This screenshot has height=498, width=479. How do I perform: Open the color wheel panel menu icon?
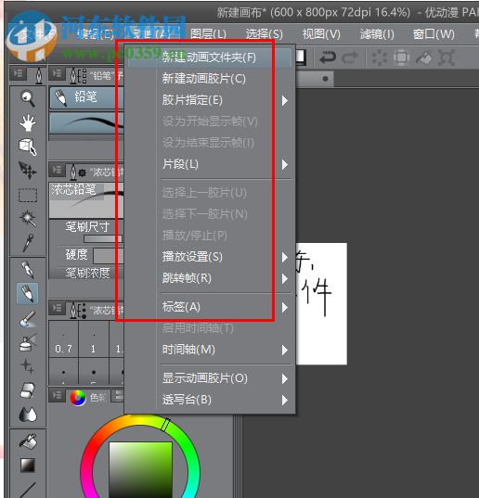click(57, 395)
